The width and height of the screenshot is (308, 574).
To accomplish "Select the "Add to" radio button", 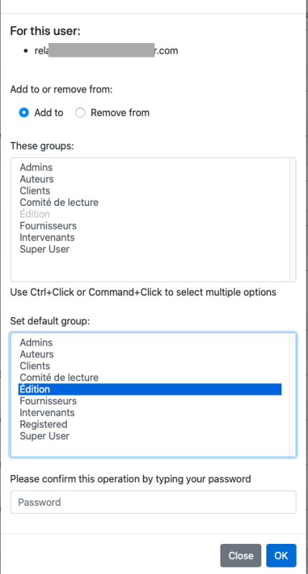I will pyautogui.click(x=24, y=113).
